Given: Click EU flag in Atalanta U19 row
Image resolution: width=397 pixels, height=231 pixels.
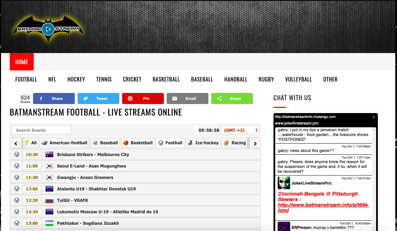Looking at the screenshot, I should [x=49, y=189].
